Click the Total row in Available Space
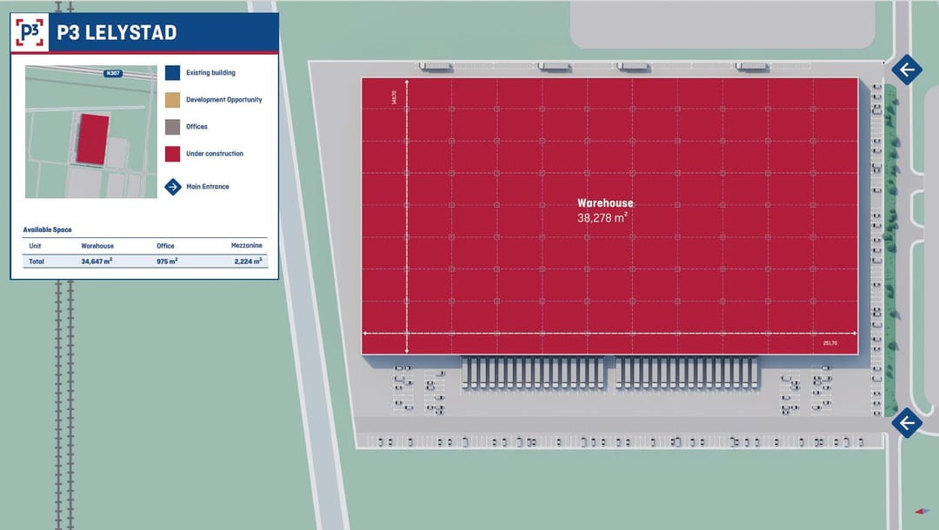 (37, 261)
